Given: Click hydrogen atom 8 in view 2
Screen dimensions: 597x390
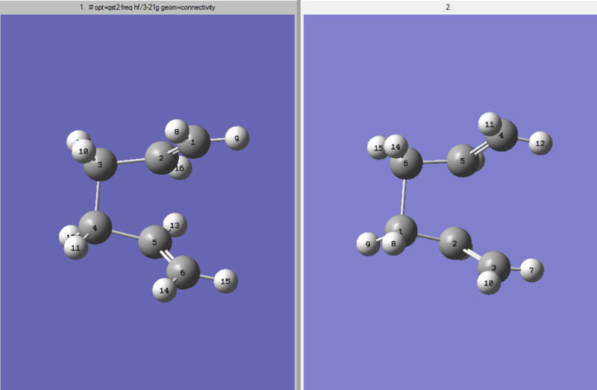Looking at the screenshot, I should [x=394, y=244].
